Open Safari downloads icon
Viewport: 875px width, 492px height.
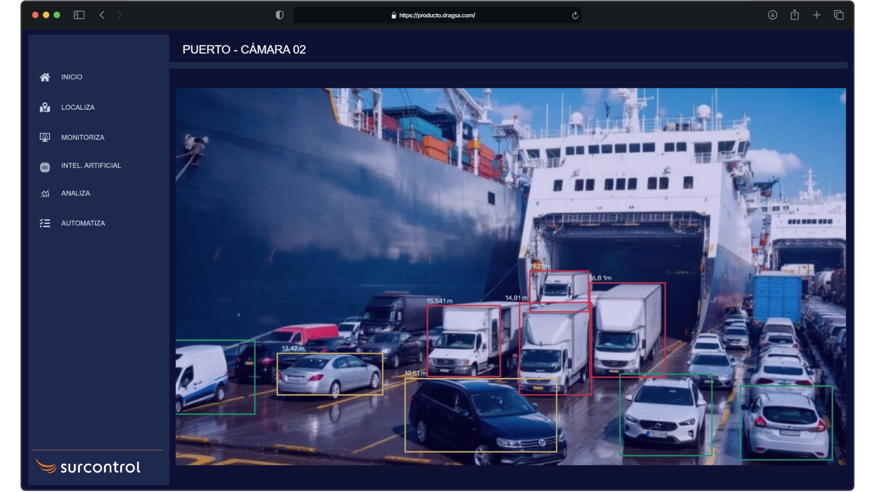772,15
